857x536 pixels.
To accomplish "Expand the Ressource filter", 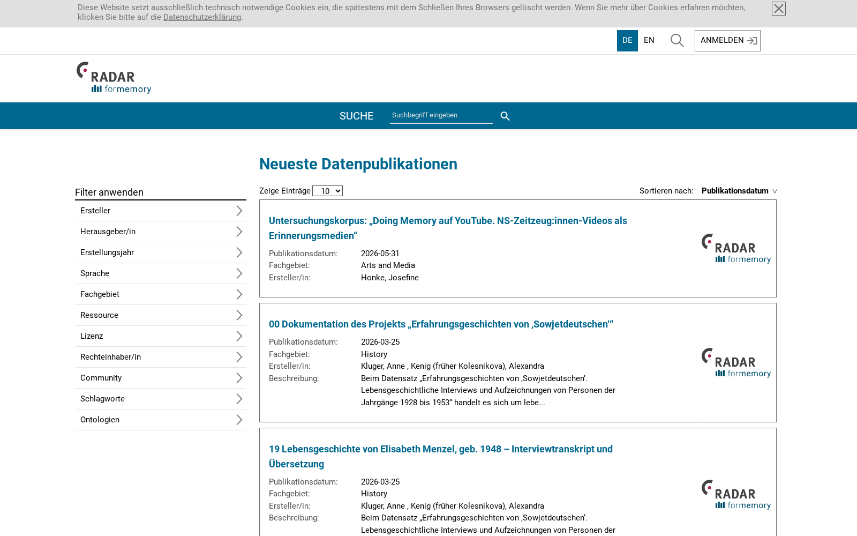I will (161, 315).
